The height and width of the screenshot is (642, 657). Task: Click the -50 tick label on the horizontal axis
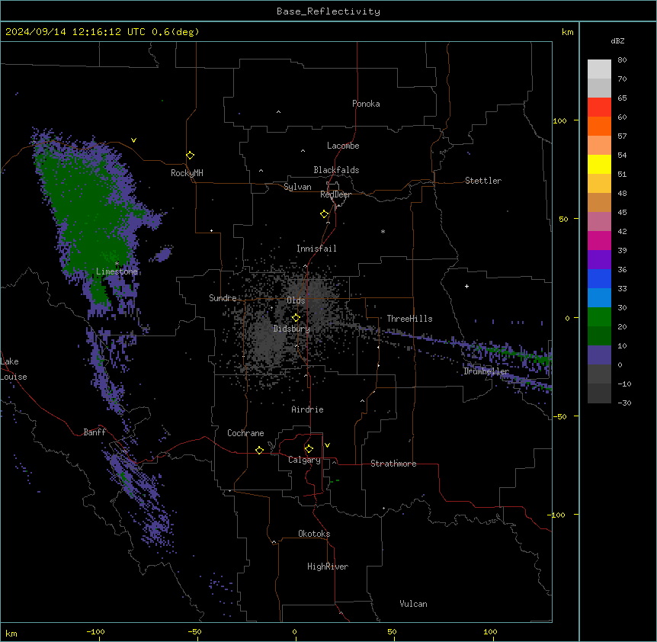click(194, 631)
